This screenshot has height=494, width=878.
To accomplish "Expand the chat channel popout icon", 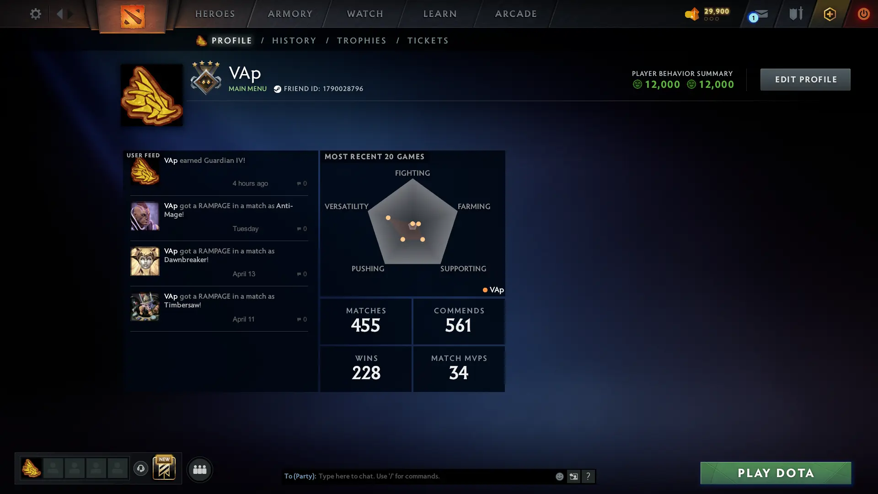I will (x=573, y=476).
